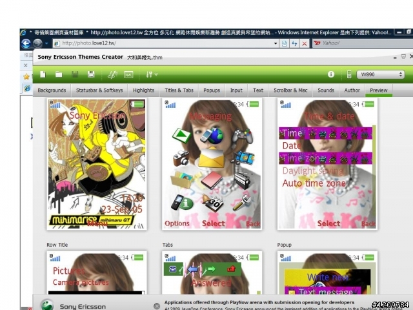Click the green answered-call arrow in Tabs preview

coord(211,269)
